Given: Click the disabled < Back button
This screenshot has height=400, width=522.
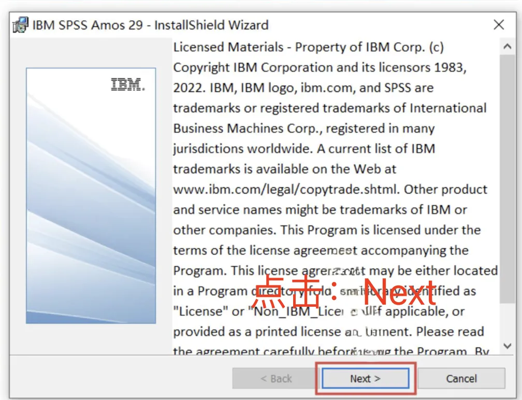Looking at the screenshot, I should 276,378.
